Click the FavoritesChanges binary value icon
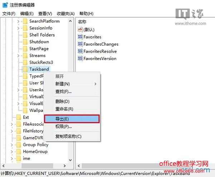The image size is (215, 177). point(80,44)
